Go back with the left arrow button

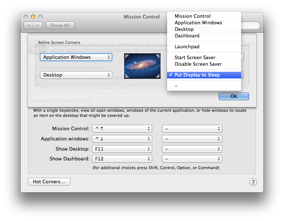28,25
